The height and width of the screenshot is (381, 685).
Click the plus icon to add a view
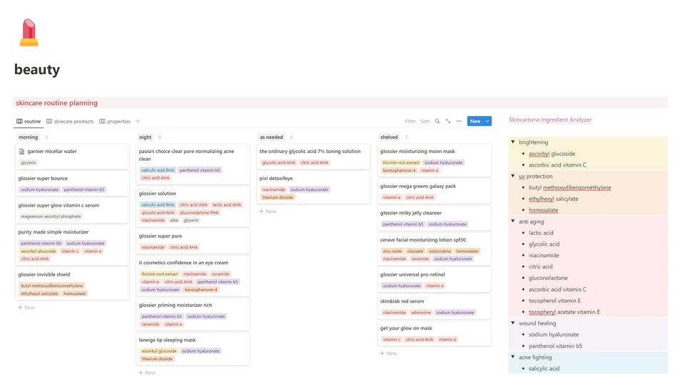click(x=138, y=121)
